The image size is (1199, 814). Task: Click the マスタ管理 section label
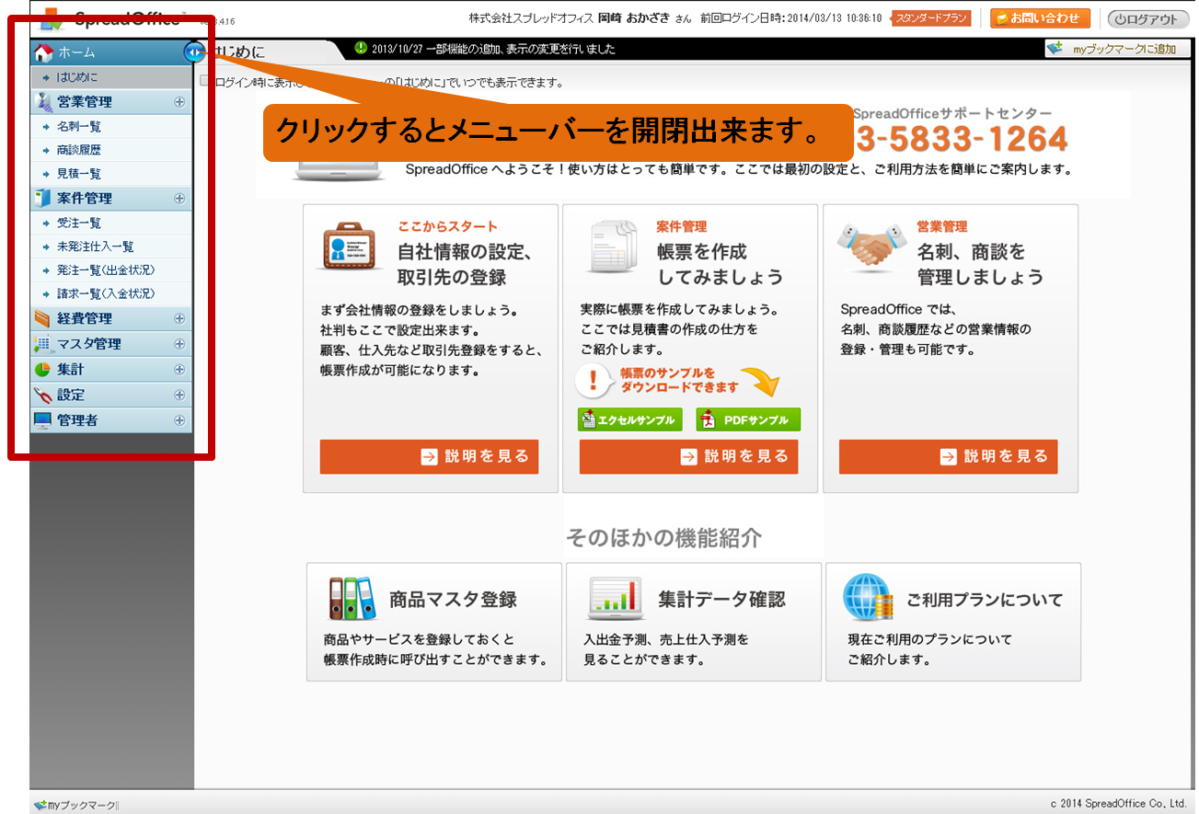click(x=89, y=344)
